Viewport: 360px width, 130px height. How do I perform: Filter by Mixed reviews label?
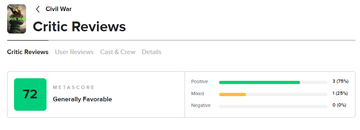tap(197, 94)
